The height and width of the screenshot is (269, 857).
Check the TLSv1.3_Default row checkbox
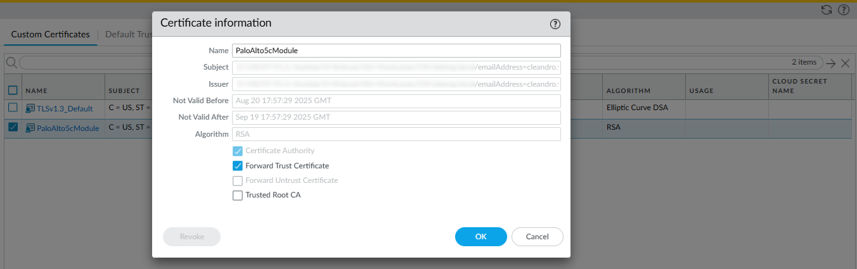pyautogui.click(x=13, y=108)
